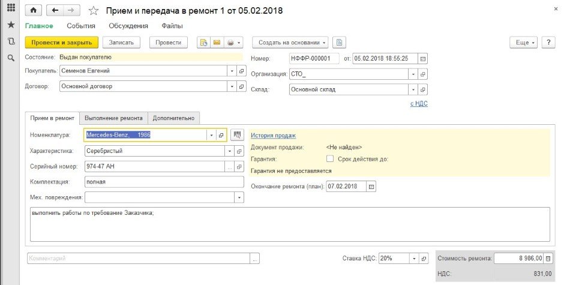Open the document reports icon
The height and width of the screenshot is (285, 564).
click(x=203, y=43)
